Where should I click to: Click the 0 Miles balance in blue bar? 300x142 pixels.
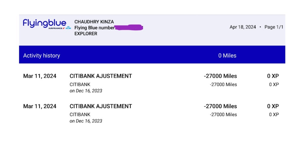(x=227, y=56)
